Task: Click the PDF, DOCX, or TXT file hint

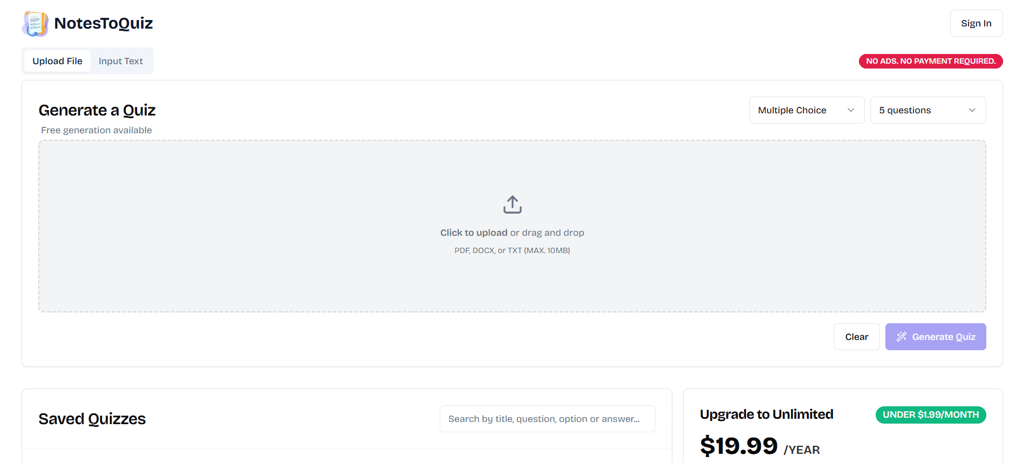Action: tap(512, 250)
